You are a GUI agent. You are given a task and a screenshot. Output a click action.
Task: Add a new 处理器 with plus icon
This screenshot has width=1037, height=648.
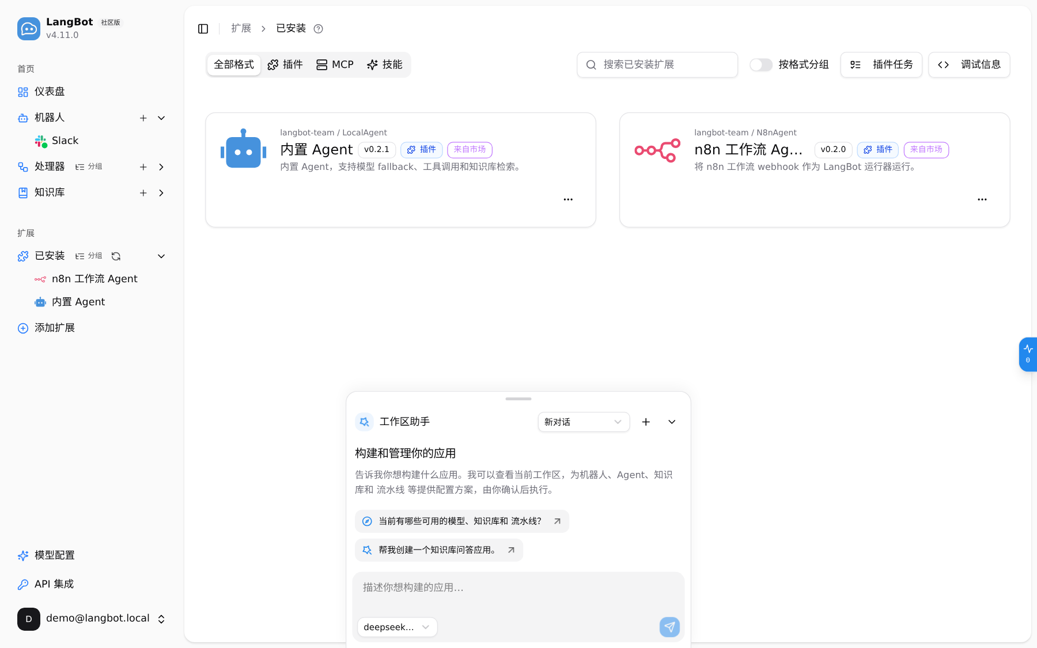pos(143,167)
